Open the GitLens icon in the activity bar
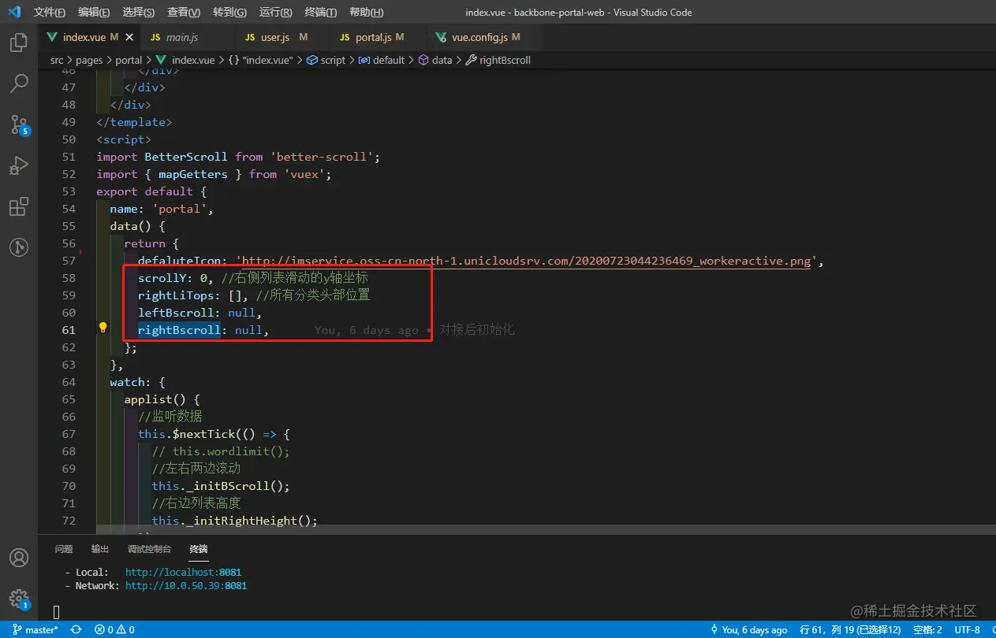The height and width of the screenshot is (638, 996). point(19,247)
